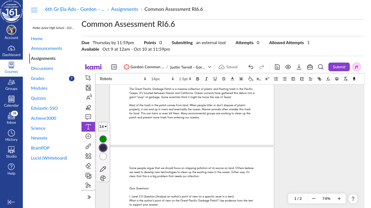The height and width of the screenshot is (208, 371).
Task: Toggle numbered list
Action: coord(276,79)
